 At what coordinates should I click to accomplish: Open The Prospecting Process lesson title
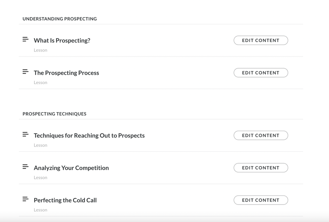click(66, 73)
